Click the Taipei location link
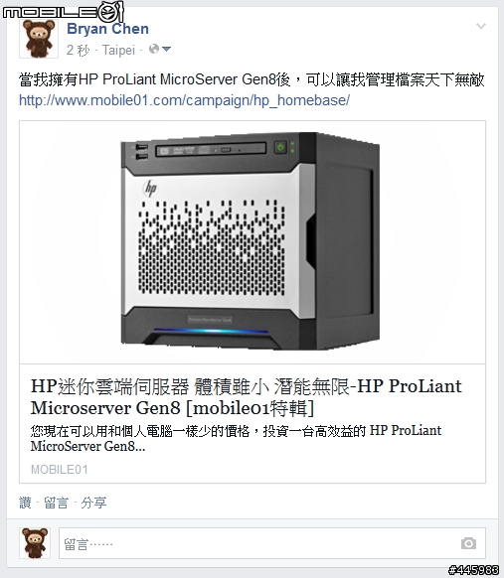504x578 pixels. (x=118, y=50)
